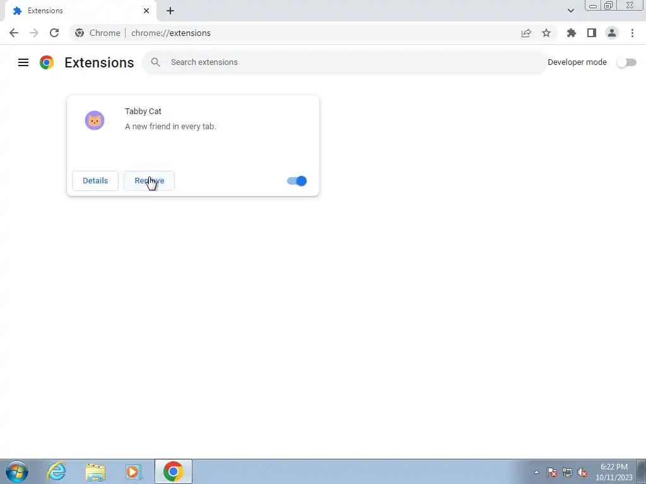
Task: Open the Extensions main menu hamburger
Action: click(x=23, y=62)
